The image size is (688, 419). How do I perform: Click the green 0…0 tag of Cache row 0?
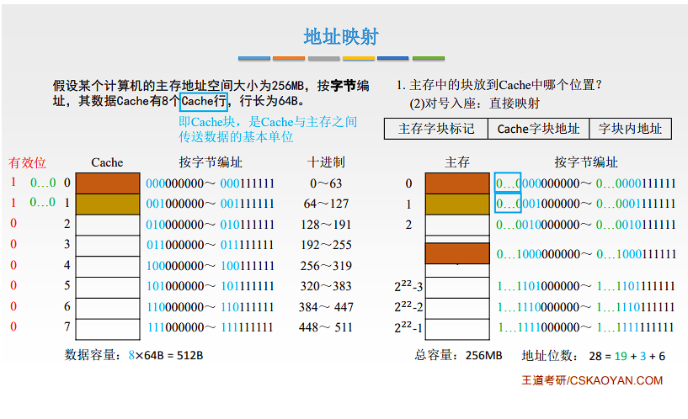tap(43, 183)
